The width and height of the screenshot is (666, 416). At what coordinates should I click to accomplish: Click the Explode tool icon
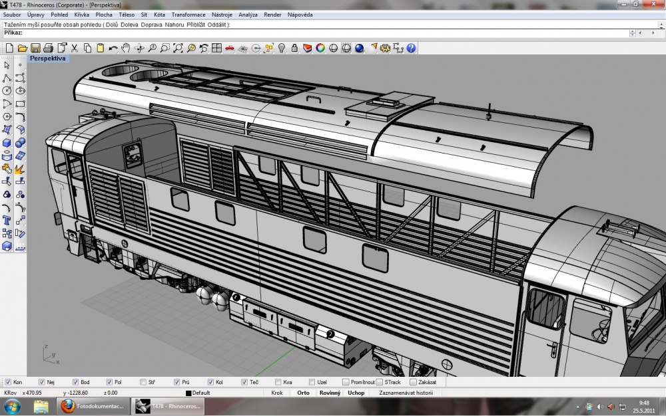click(19, 169)
